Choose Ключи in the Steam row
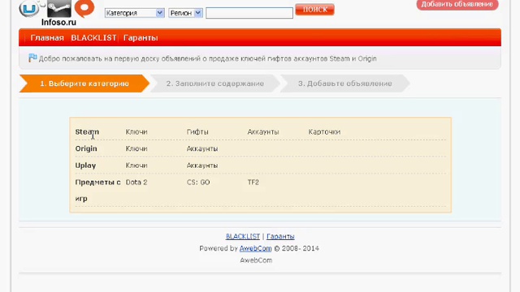This screenshot has height=292, width=520. point(136,131)
